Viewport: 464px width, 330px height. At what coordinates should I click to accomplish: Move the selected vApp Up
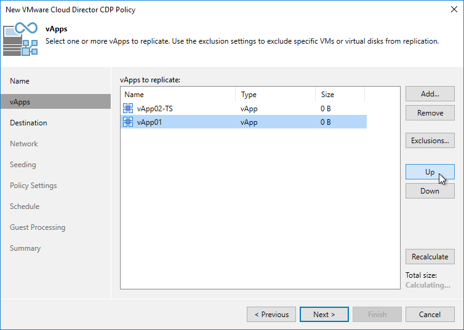tap(430, 172)
